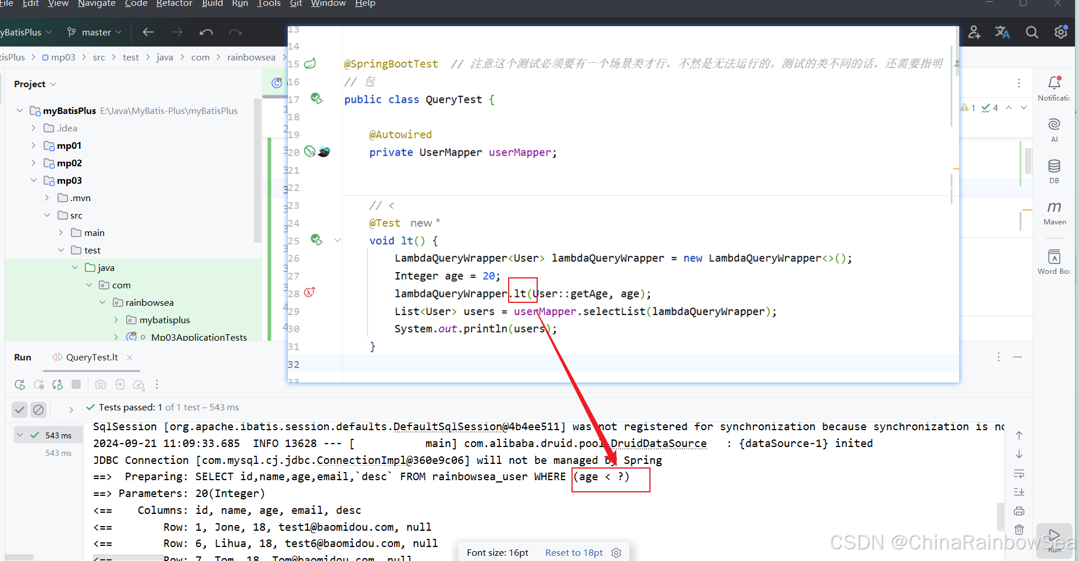The width and height of the screenshot is (1079, 561).
Task: Open the Refactor menu
Action: click(x=174, y=4)
